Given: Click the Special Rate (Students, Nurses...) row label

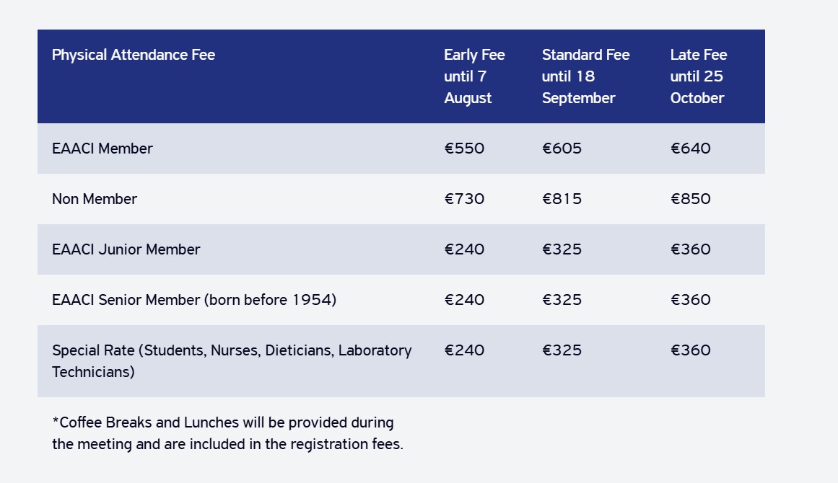Looking at the screenshot, I should [232, 361].
